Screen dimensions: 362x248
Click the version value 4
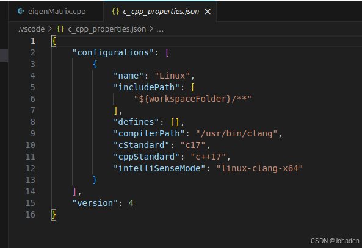click(131, 203)
